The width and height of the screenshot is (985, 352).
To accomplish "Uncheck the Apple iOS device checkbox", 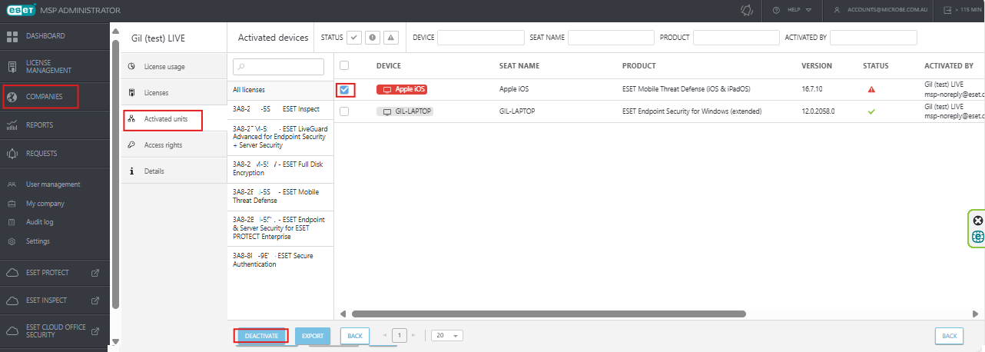I will pos(344,90).
